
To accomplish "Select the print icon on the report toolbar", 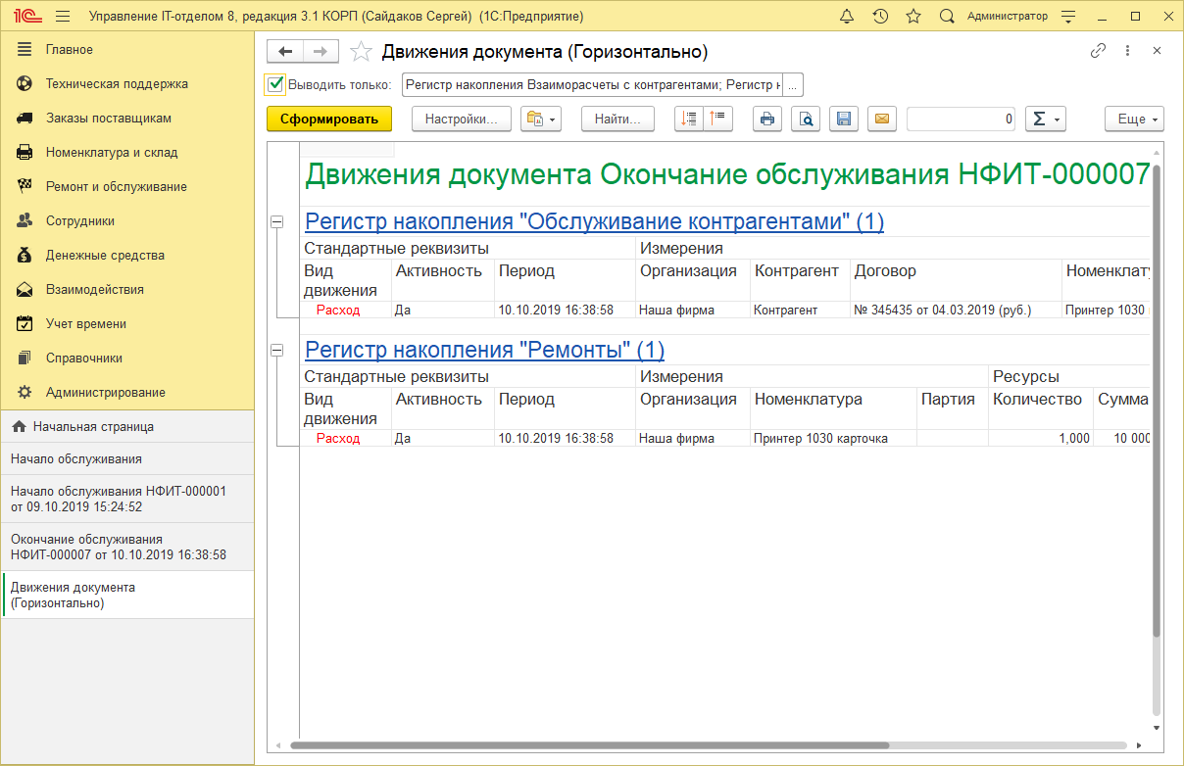I will tap(767, 119).
